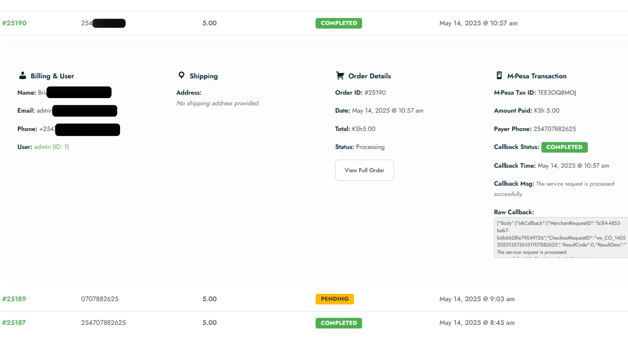628x353 pixels.
Task: Click Date value in Order Details section
Action: [388, 110]
